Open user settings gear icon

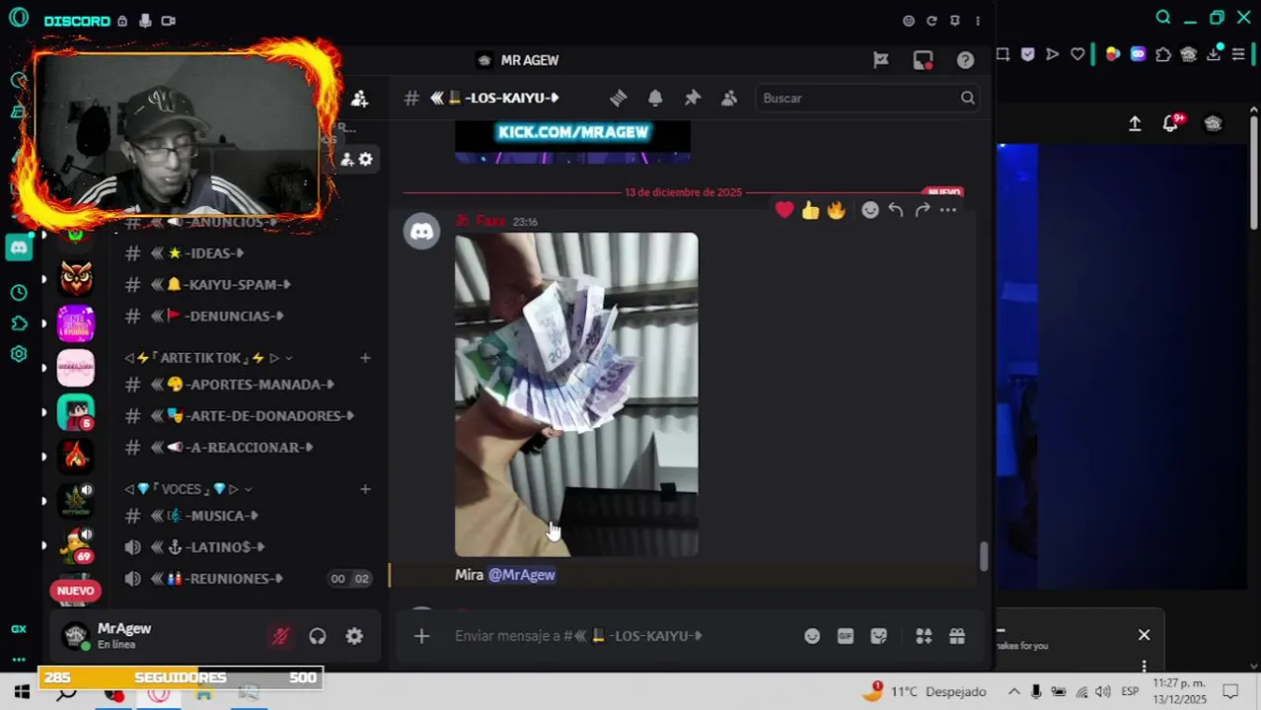[x=354, y=636]
